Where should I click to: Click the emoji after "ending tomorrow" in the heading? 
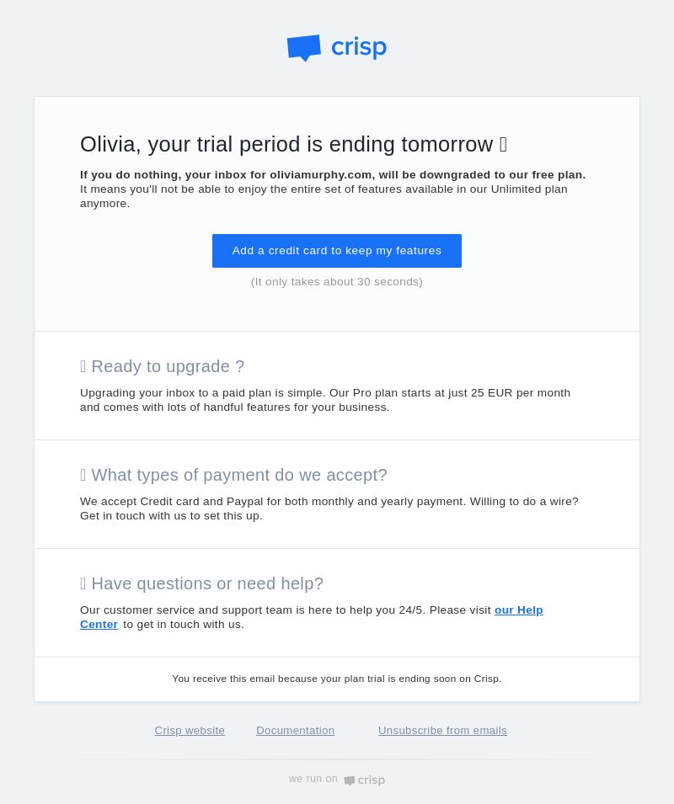click(x=503, y=145)
